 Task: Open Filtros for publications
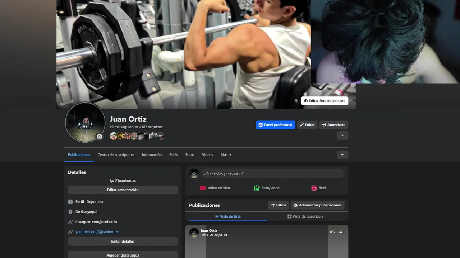[x=279, y=205]
